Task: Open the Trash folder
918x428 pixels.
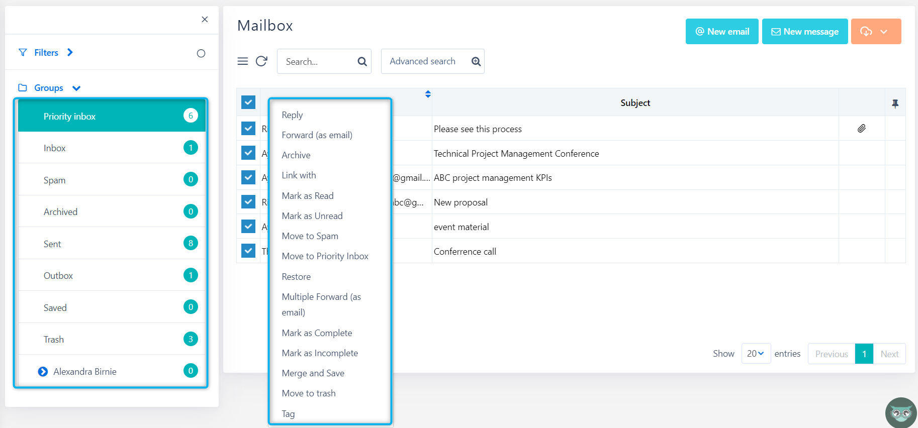Action: [112, 339]
